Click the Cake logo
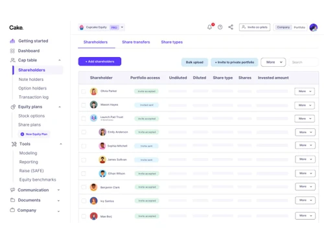The height and width of the screenshot is (243, 324). coord(16,28)
